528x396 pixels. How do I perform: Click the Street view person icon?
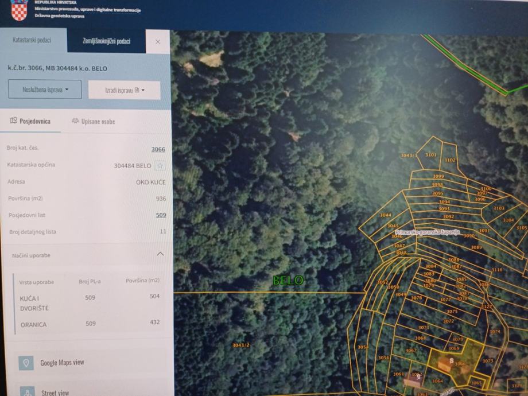26,391
